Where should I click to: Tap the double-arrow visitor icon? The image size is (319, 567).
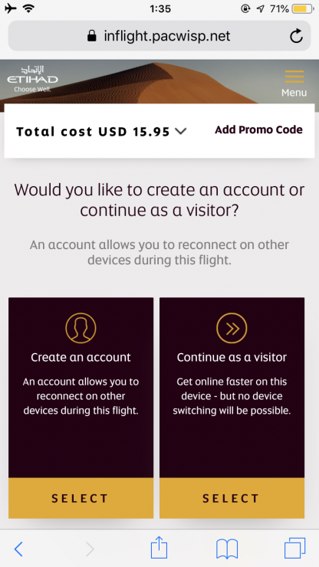(x=232, y=328)
